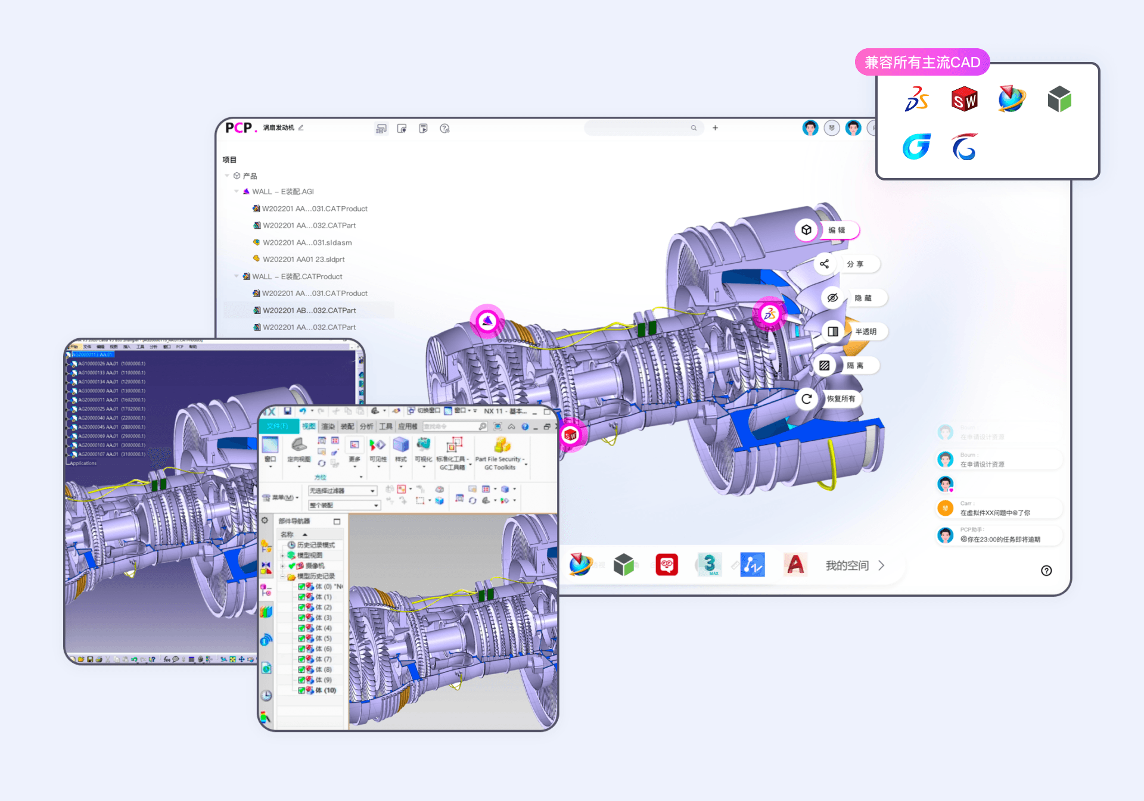
Task: Click the SolidWorks logo in CAD panel
Action: (964, 99)
